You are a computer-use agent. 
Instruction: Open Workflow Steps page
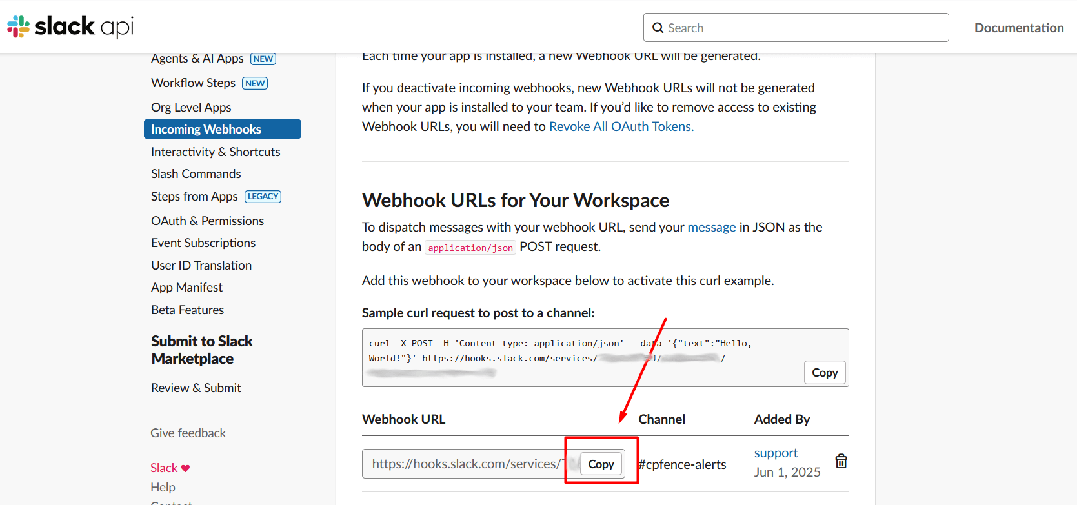(193, 83)
